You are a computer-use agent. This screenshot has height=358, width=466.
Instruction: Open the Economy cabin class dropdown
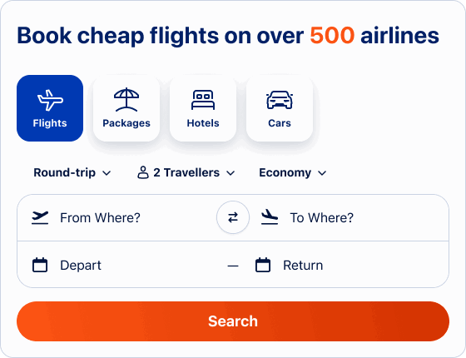[293, 173]
